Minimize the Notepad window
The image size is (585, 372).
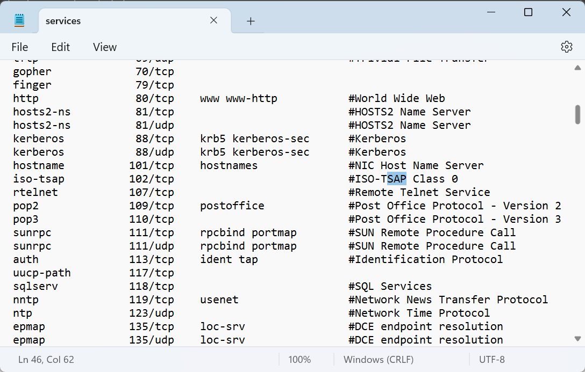(491, 12)
